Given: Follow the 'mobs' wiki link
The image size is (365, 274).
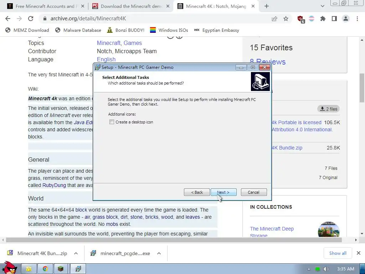Looking at the screenshot, I should [112, 224].
